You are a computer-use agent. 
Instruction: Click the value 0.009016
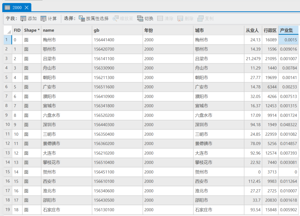click(x=288, y=49)
